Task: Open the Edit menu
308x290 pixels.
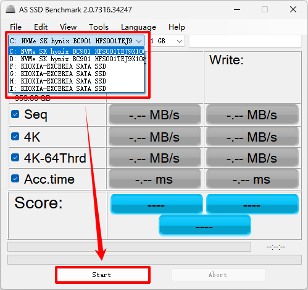Action: click(x=41, y=27)
